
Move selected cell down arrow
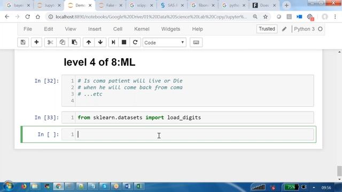[100, 42]
